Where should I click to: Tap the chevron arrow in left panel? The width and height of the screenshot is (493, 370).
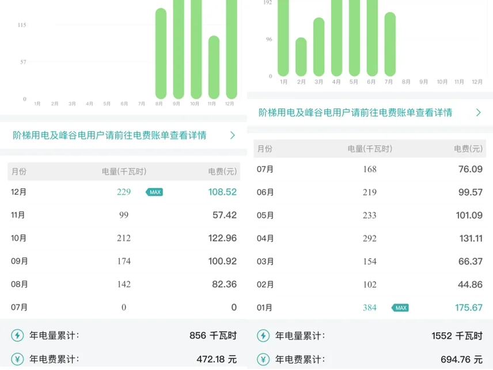point(233,135)
